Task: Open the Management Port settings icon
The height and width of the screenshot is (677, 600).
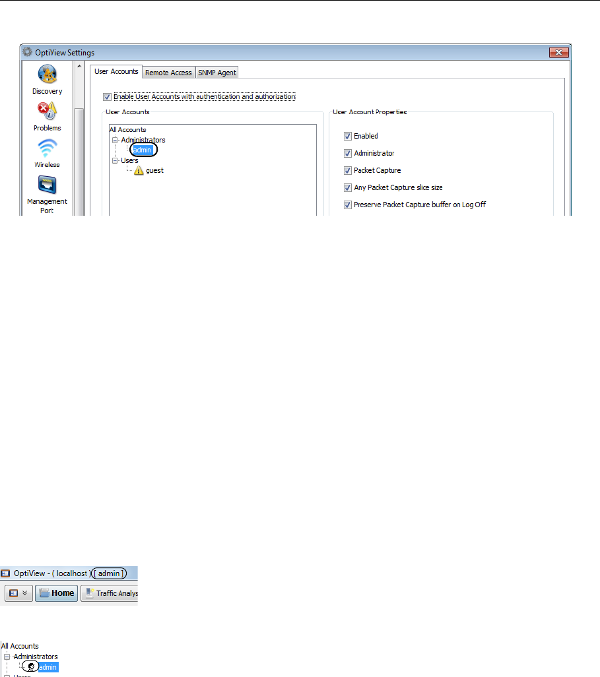Action: pyautogui.click(x=47, y=194)
